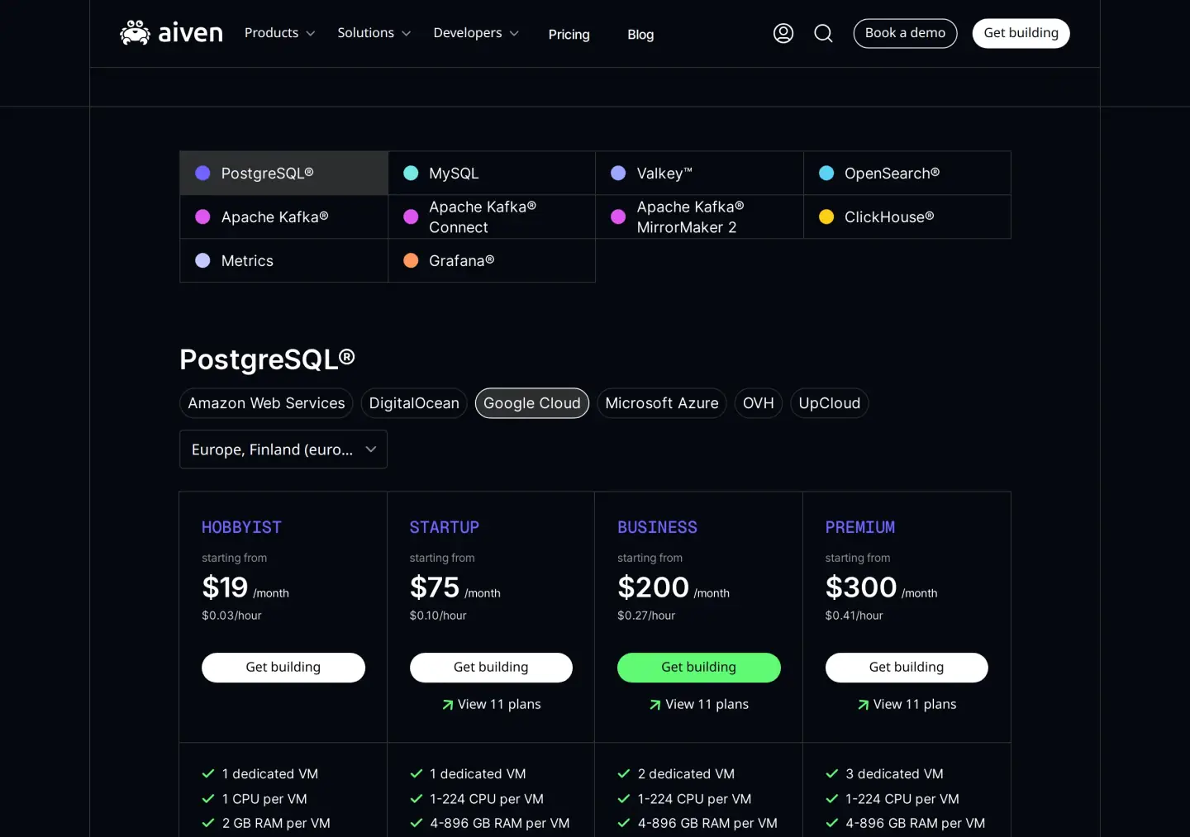Choose Google Cloud provider
The height and width of the screenshot is (837, 1190).
(x=532, y=403)
